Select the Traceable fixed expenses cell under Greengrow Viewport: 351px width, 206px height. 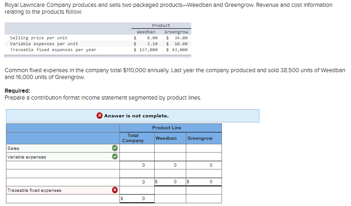click(204, 190)
